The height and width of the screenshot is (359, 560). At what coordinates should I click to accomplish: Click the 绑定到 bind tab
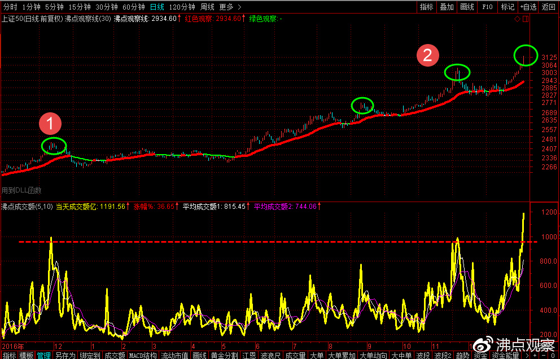(90, 356)
